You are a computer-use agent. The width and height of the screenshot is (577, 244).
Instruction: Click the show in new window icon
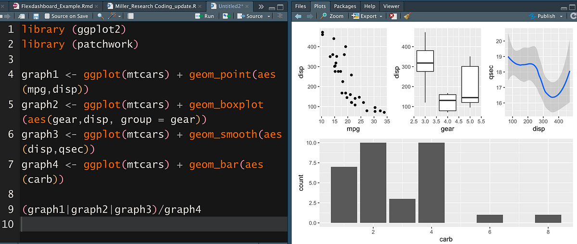(x=22, y=16)
